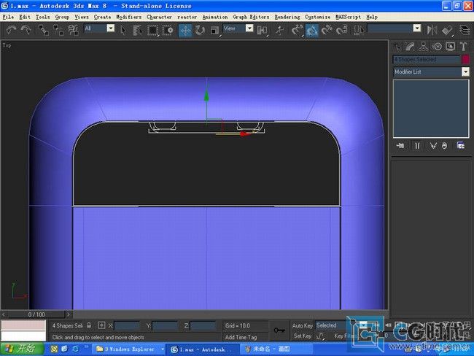Image resolution: width=474 pixels, height=356 pixels.
Task: Click the X coordinate input field
Action: pyautogui.click(x=127, y=326)
